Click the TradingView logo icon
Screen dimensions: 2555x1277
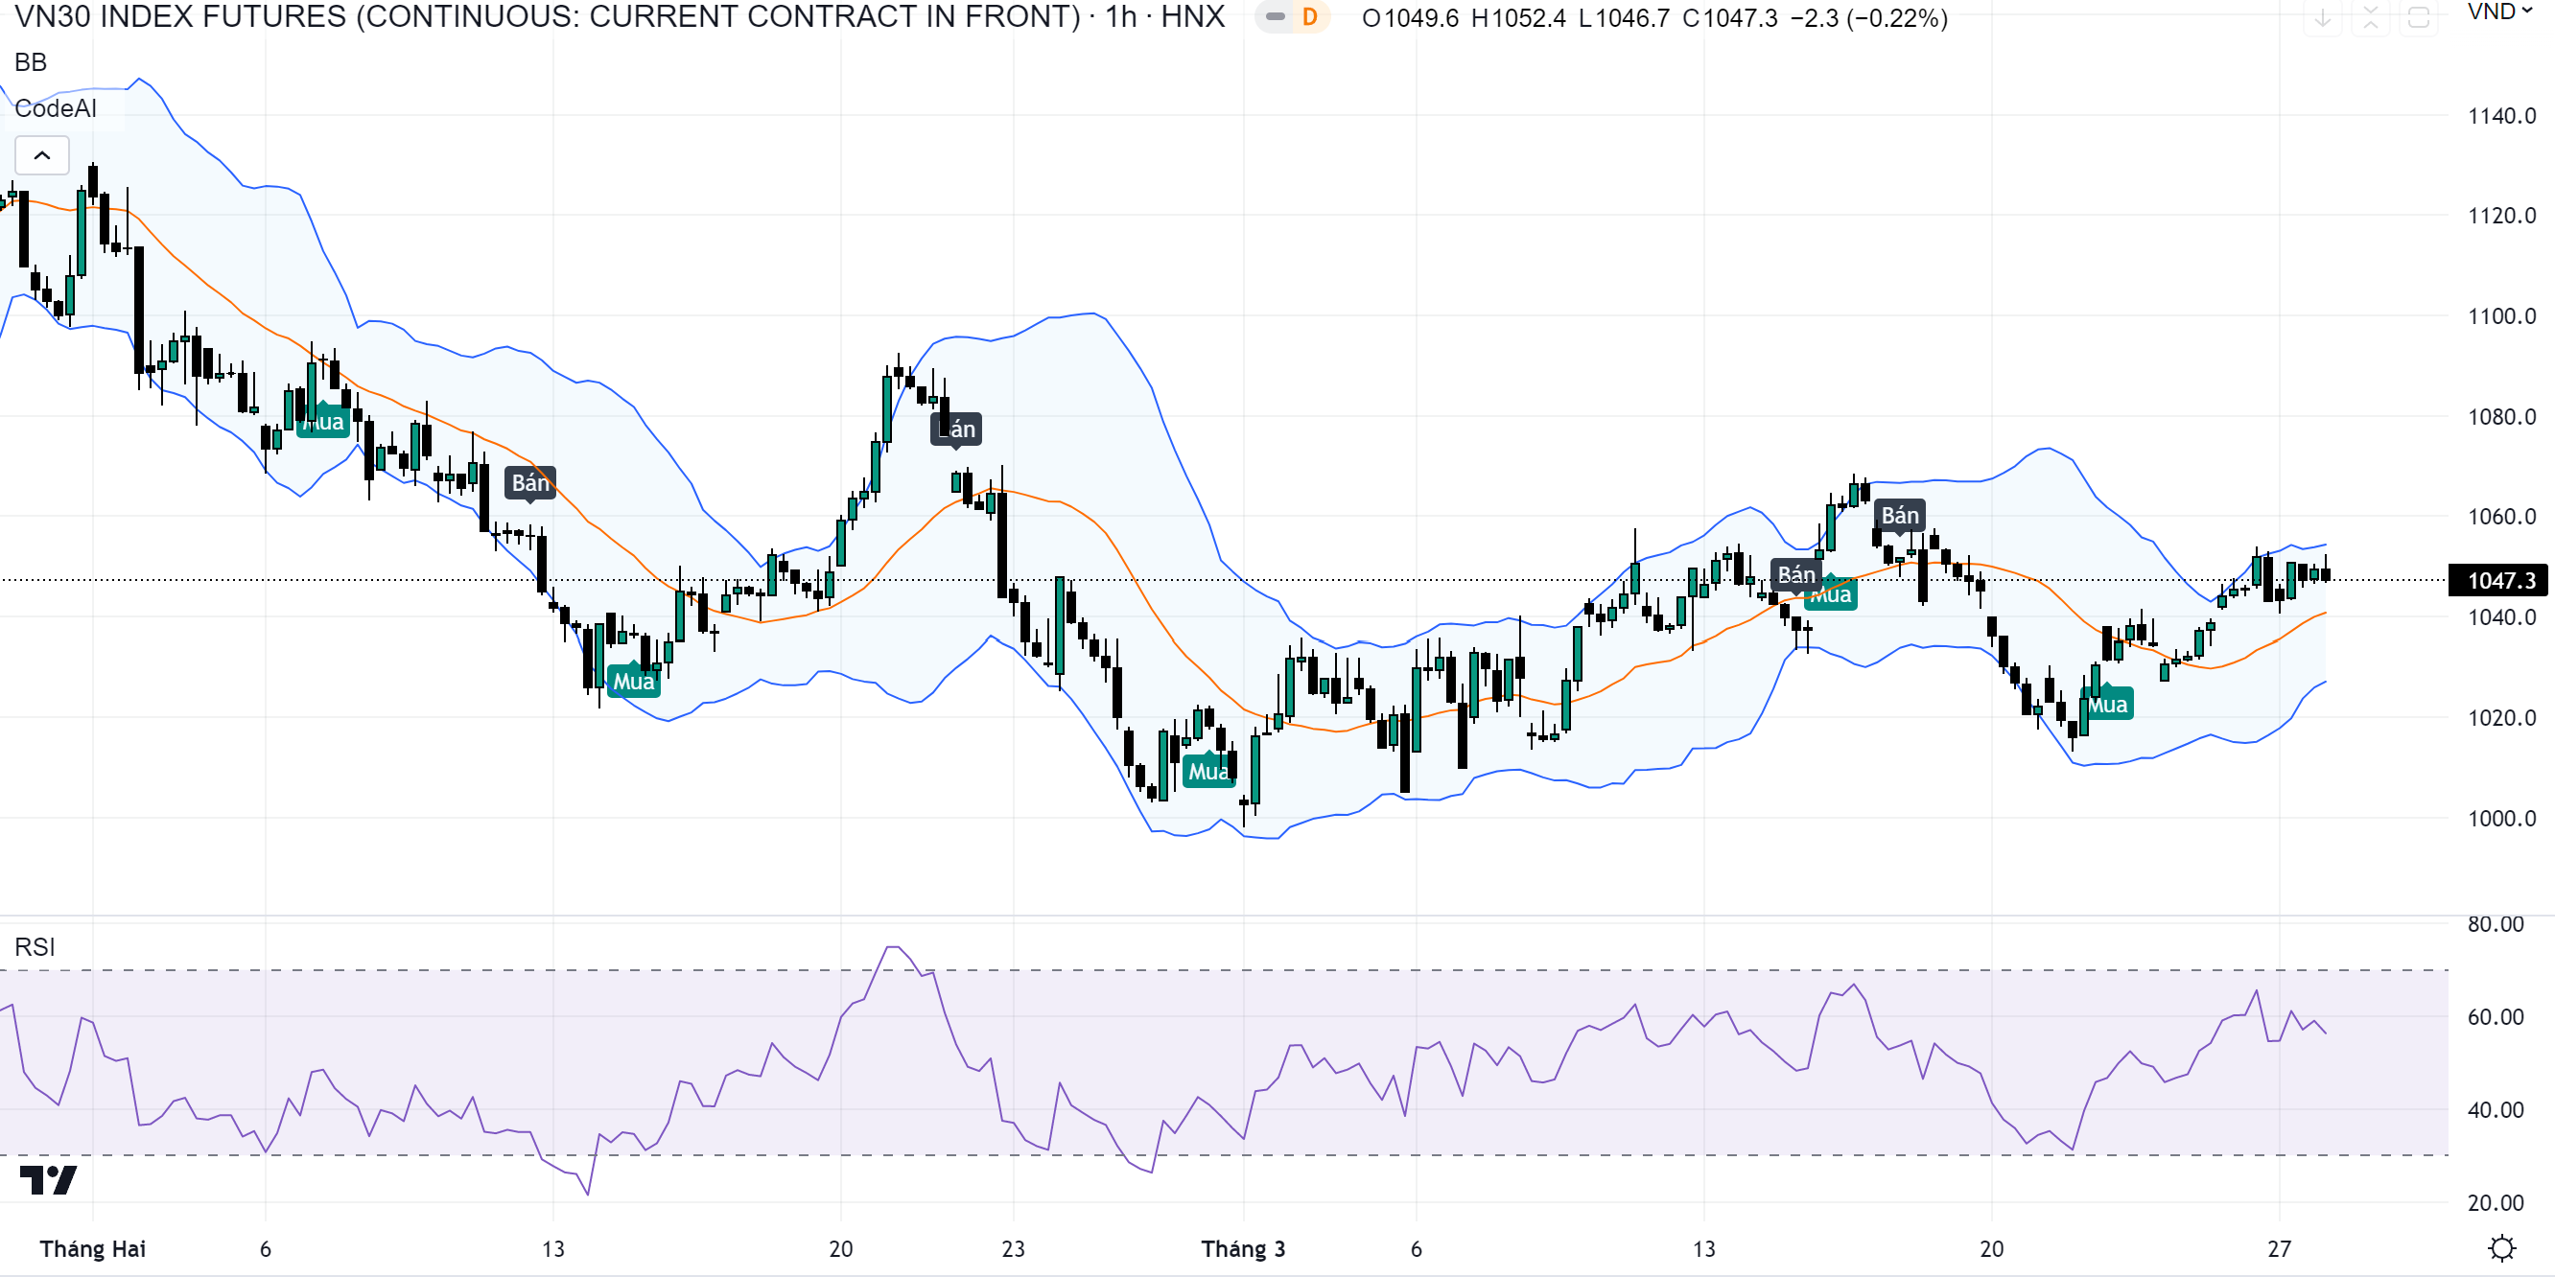(48, 1180)
